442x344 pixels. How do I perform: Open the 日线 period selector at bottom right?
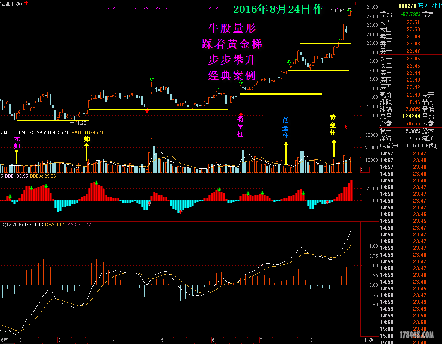coord(369,340)
